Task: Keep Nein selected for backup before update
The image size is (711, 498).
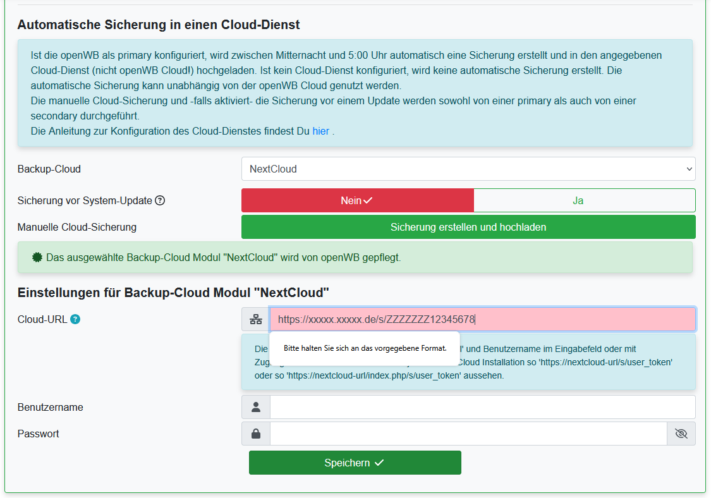Action: pos(357,200)
